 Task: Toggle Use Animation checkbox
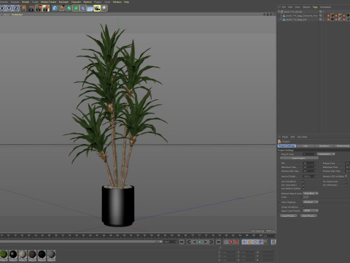tap(304, 181)
